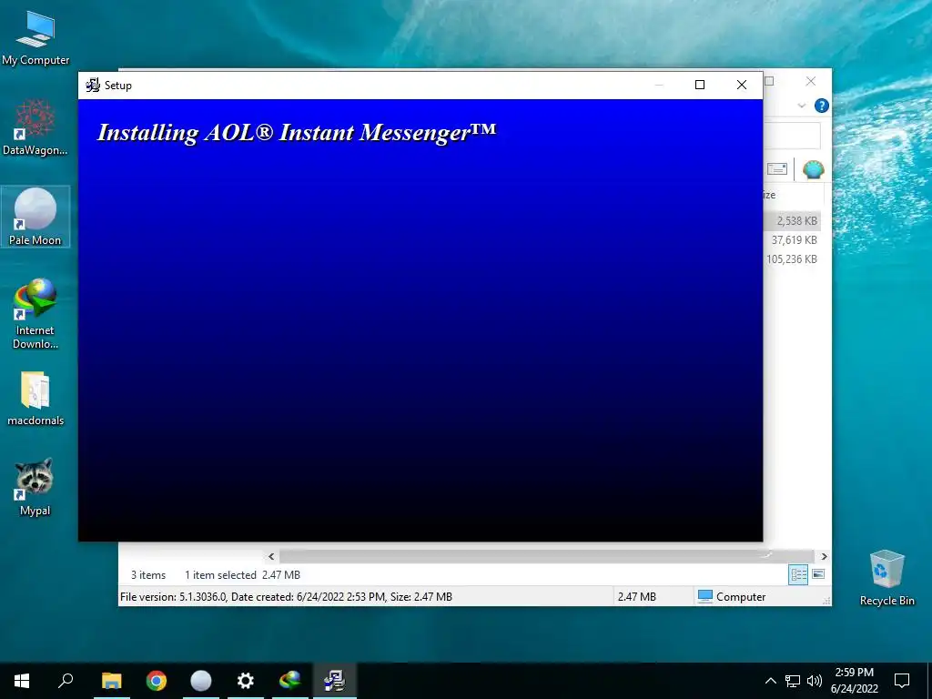The width and height of the screenshot is (932, 699).
Task: Close the Explorer window behind Setup
Action: point(811,81)
